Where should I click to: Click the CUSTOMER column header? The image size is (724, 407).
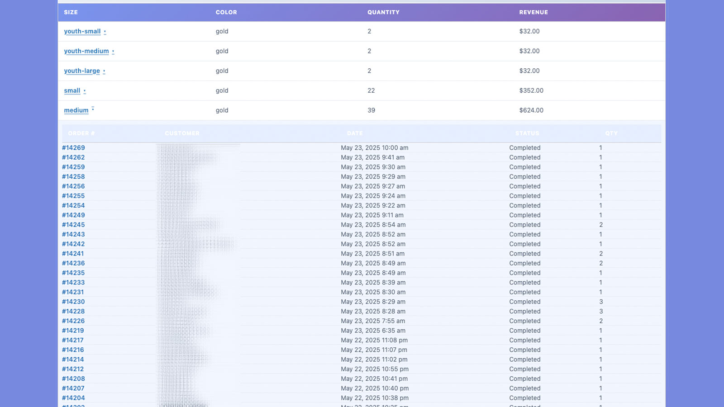[x=182, y=133]
